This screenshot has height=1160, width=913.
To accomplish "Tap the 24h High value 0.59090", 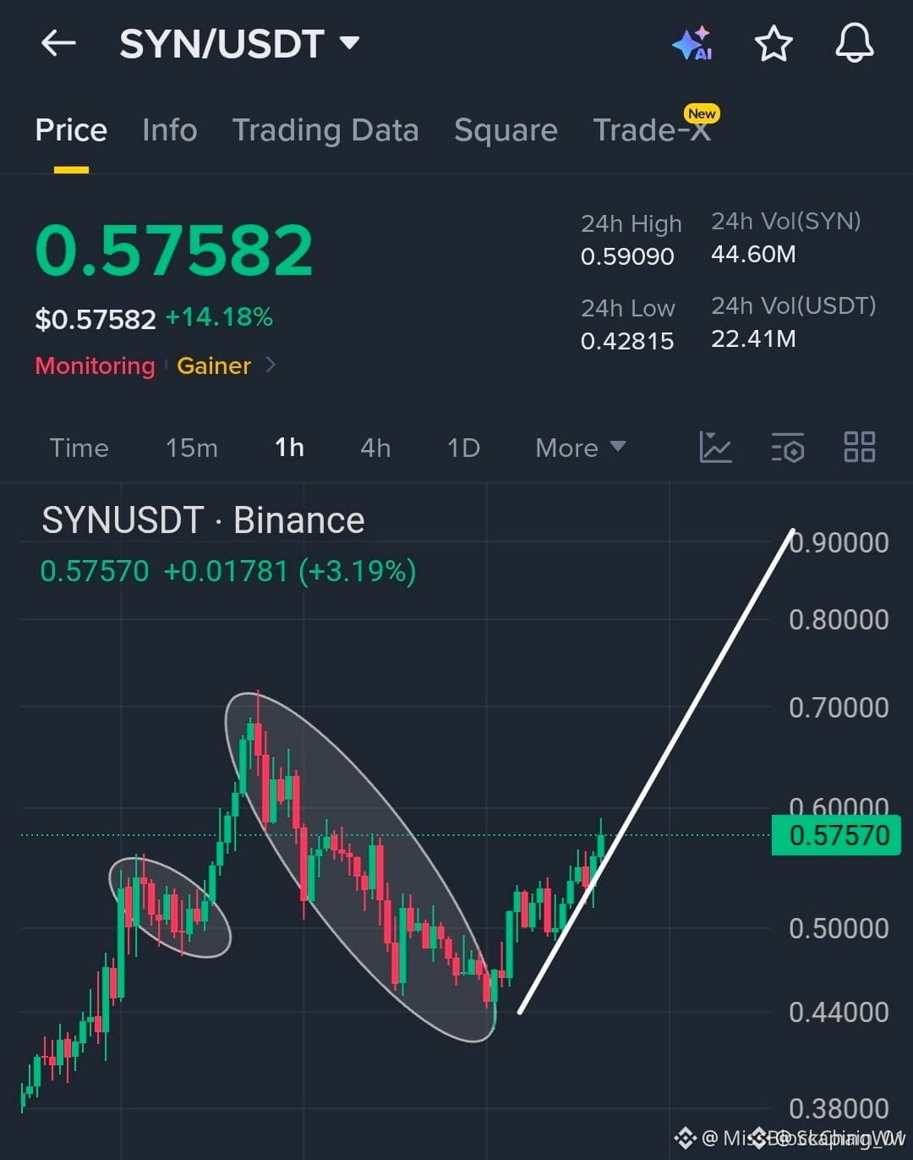I will coord(627,256).
